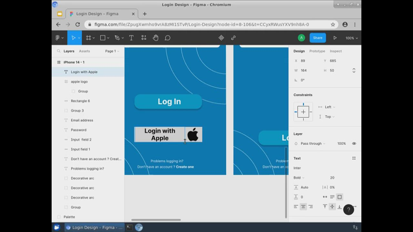Reload the page
The image size is (413, 232).
(x=77, y=24)
